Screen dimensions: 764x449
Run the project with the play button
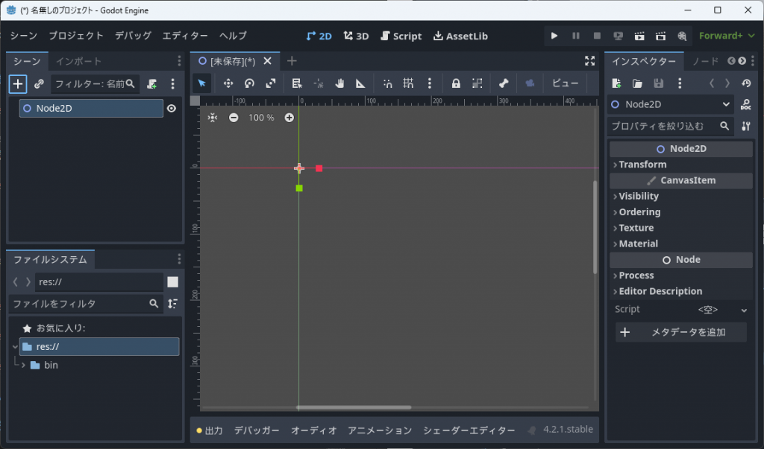pos(554,36)
